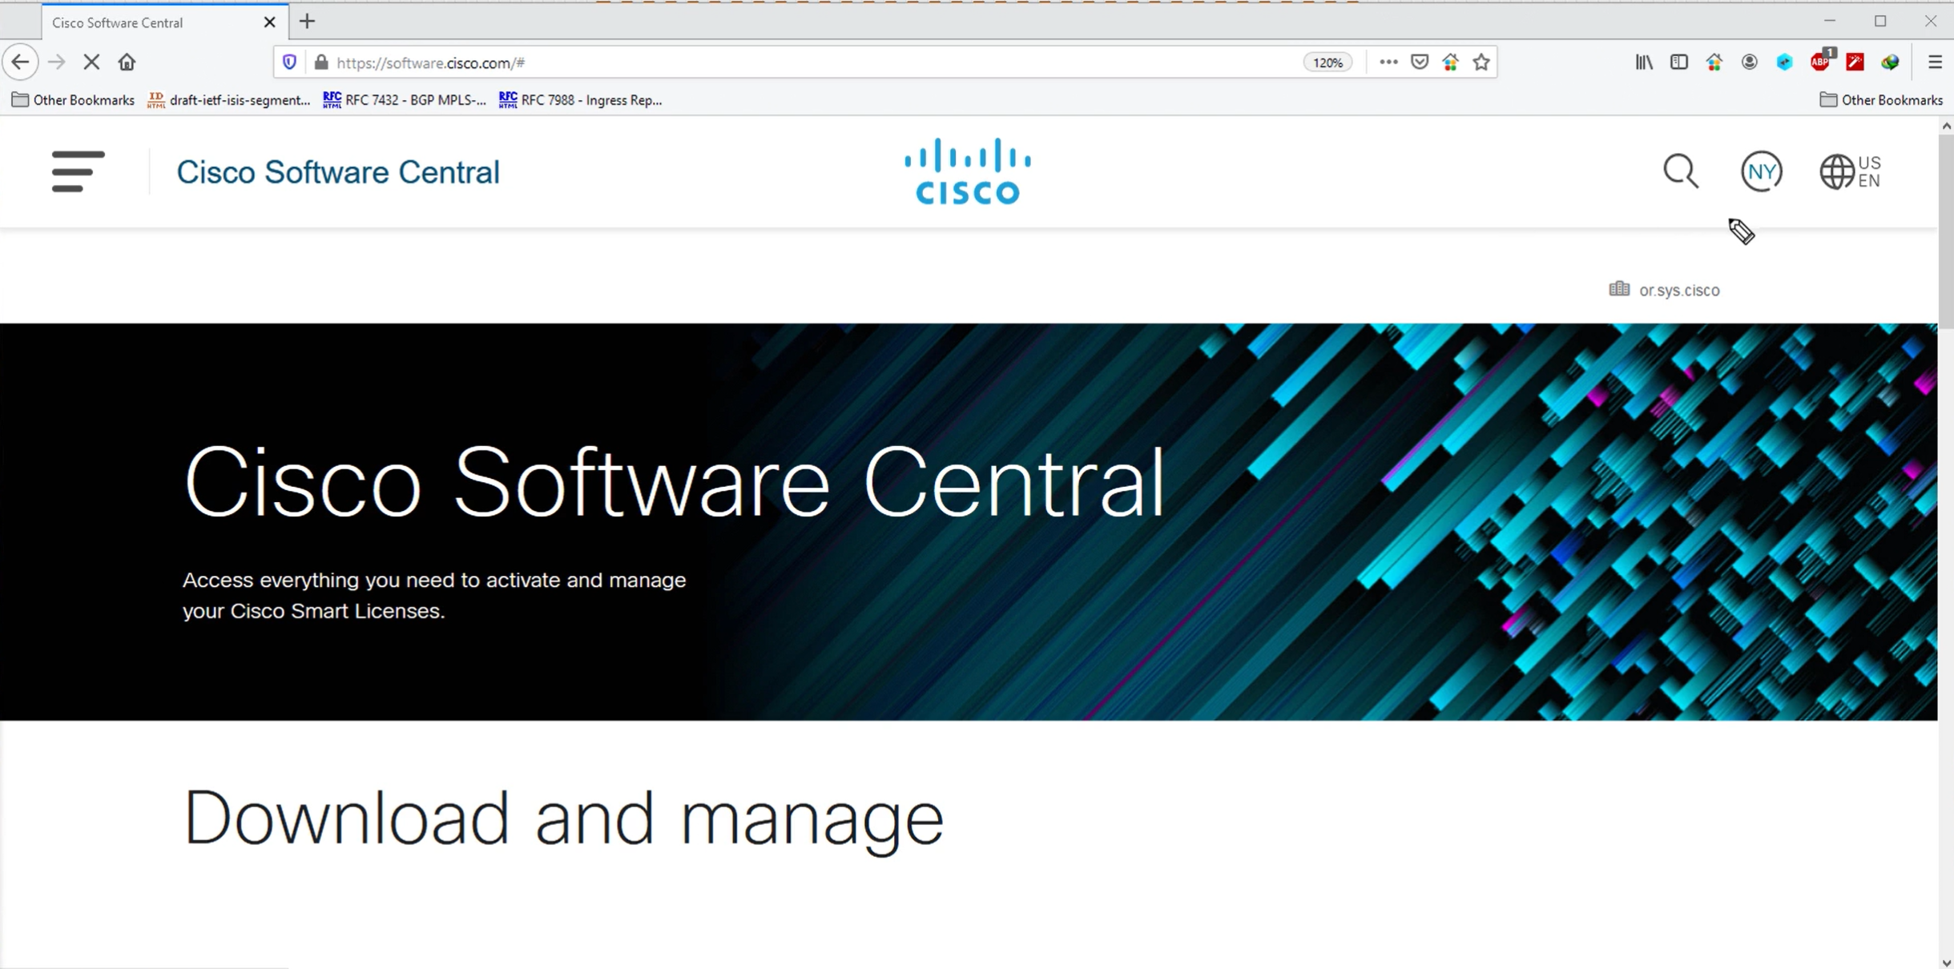
Task: Bookmark this page with star icon
Action: 1481,62
